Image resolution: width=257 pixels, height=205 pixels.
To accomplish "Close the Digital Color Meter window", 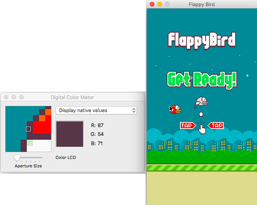I will [6, 97].
